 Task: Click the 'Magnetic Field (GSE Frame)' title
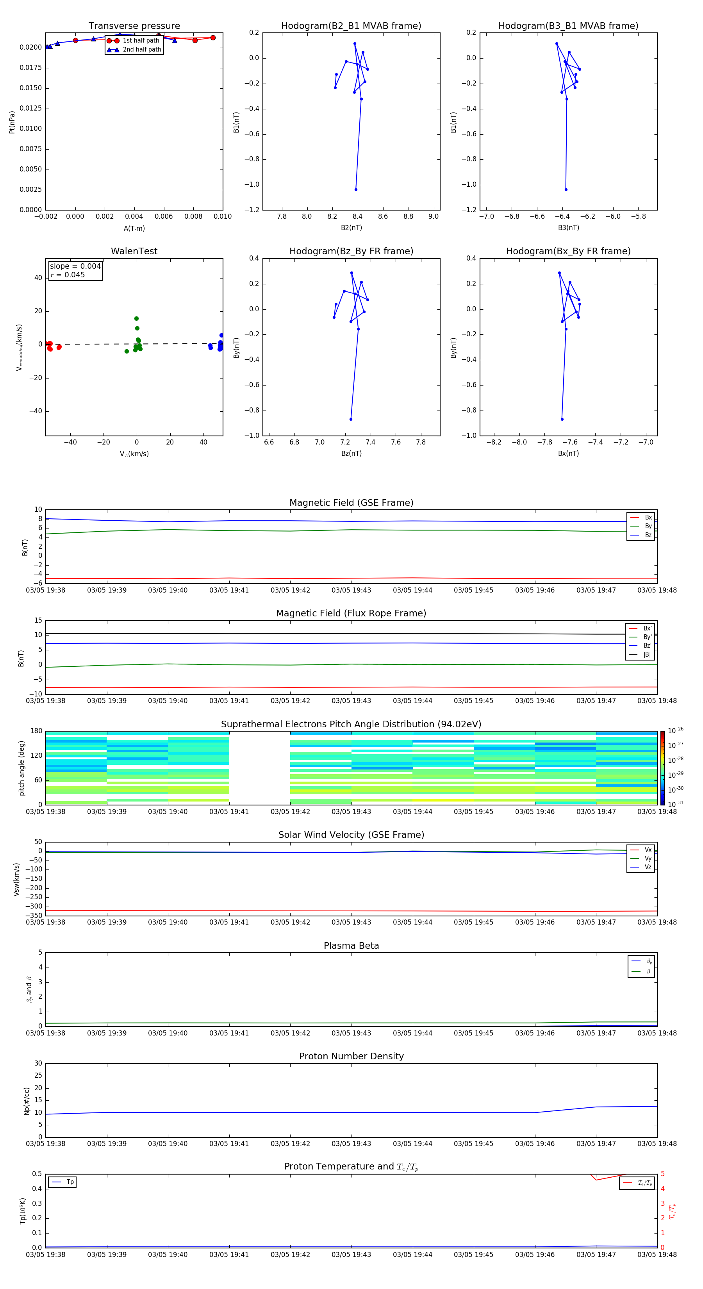tap(351, 503)
